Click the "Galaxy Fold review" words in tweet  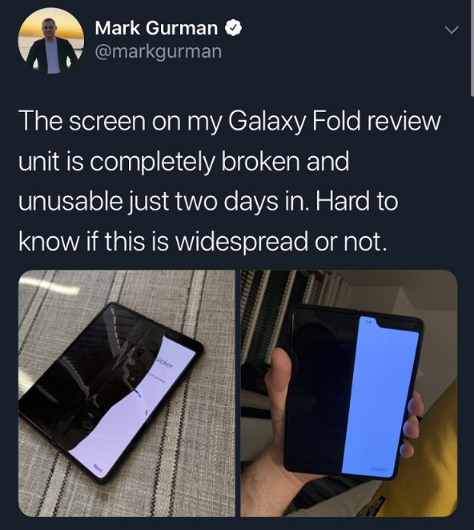(x=335, y=122)
